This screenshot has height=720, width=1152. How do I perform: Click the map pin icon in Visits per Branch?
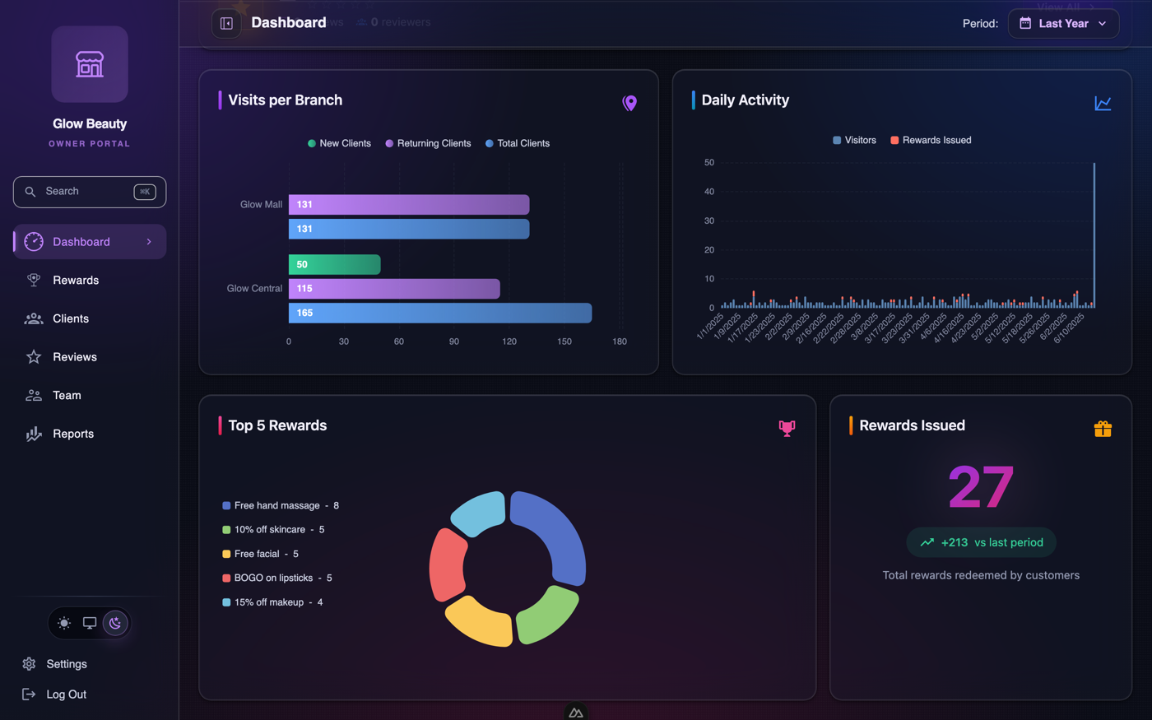(x=629, y=103)
